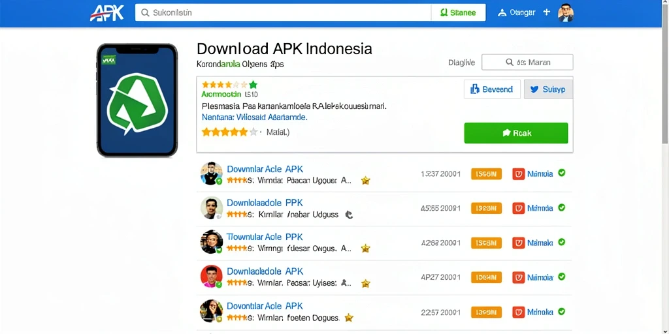This screenshot has height=334, width=669.
Task: Click gold star icon in 'Dovontlar Acle APK' row
Action: 349,318
